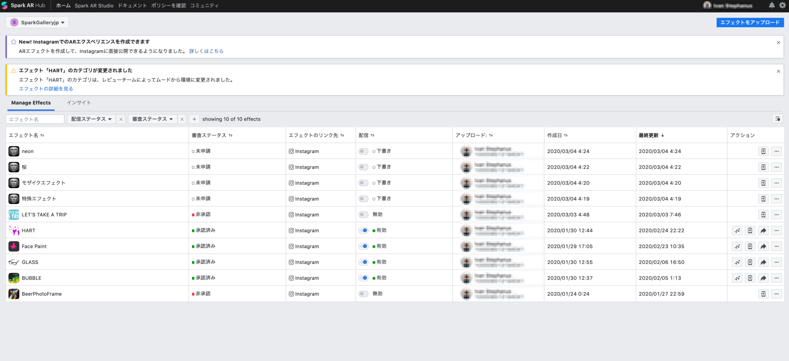The image size is (789, 361).
Task: Focus the エフェクト名 search field
Action: [35, 119]
